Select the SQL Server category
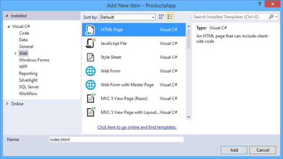283x159 pixels. tap(29, 87)
